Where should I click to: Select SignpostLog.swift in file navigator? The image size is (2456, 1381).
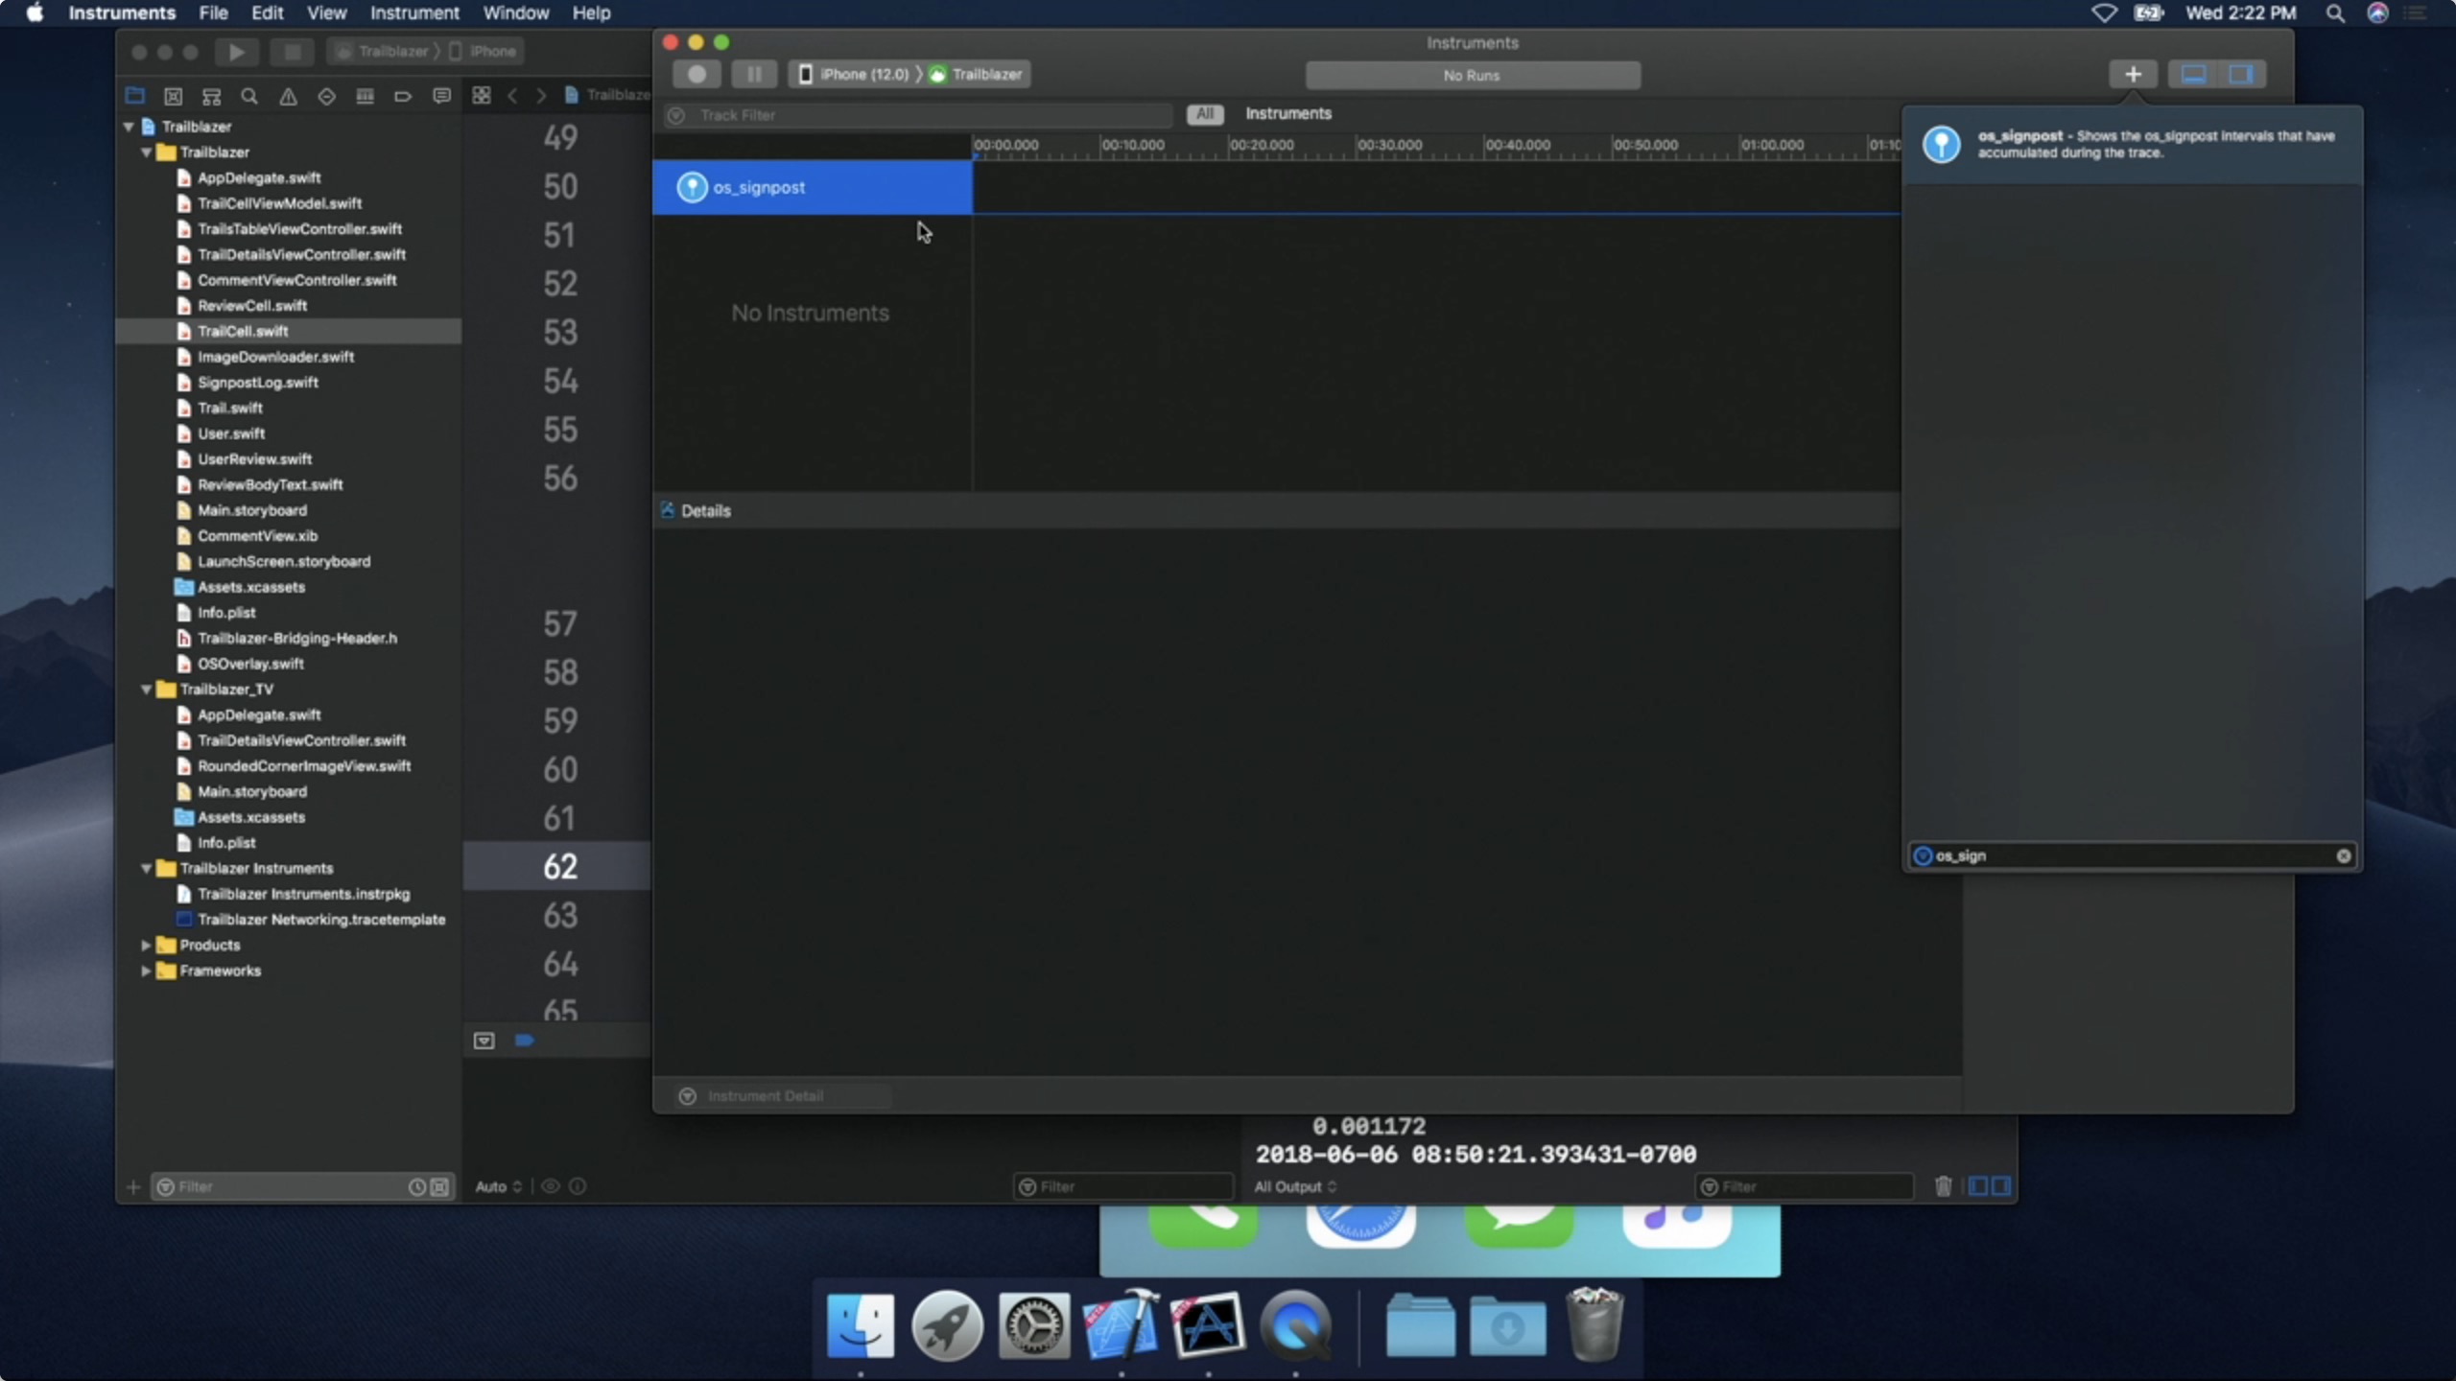pos(257,382)
